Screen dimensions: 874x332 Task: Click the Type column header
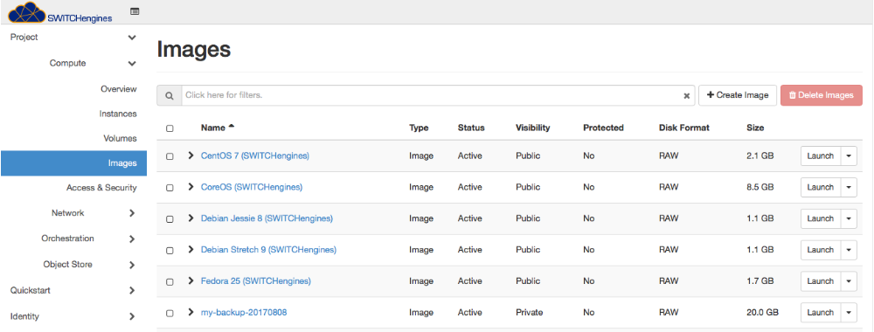(x=419, y=128)
